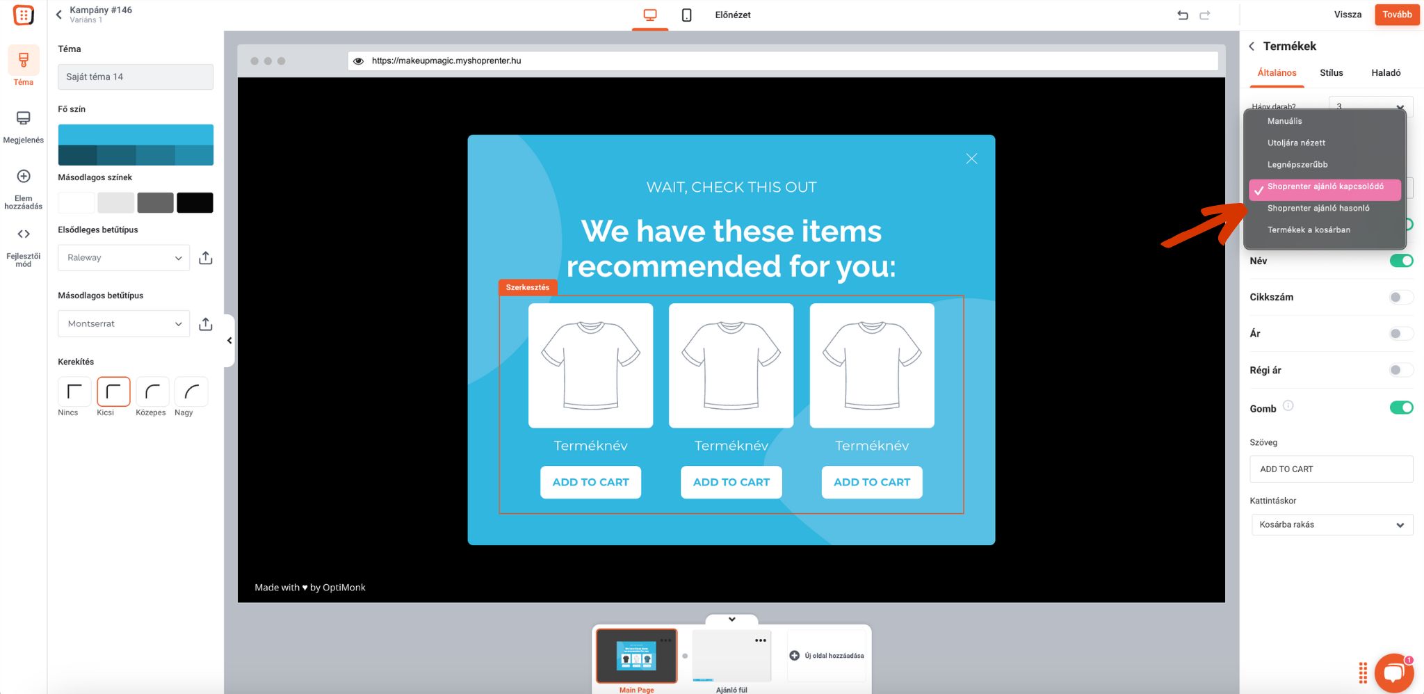Select Kicsi rounding option
The image size is (1424, 694).
click(x=113, y=392)
